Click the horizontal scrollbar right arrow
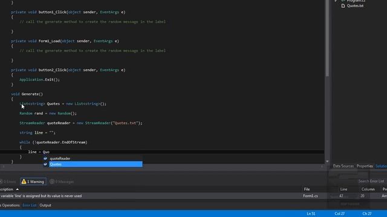The height and width of the screenshot is (217, 387). point(322,166)
